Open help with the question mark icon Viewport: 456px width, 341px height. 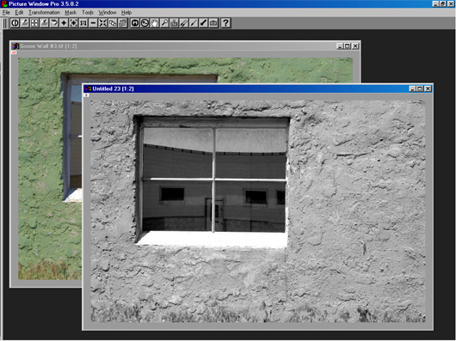pyautogui.click(x=225, y=23)
